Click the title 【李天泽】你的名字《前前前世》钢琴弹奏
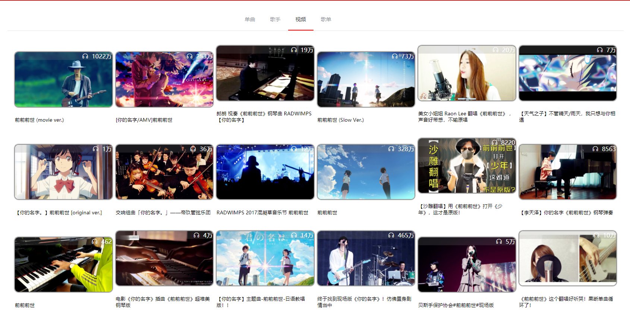The height and width of the screenshot is (310, 630). 566,212
